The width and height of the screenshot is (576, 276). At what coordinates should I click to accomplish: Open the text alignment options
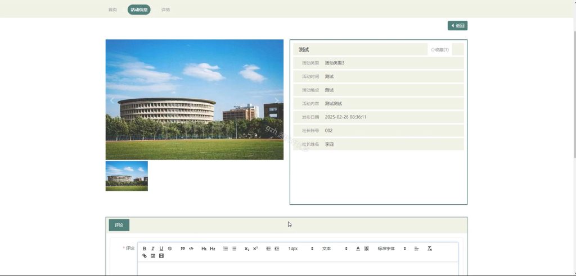pyautogui.click(x=416, y=249)
